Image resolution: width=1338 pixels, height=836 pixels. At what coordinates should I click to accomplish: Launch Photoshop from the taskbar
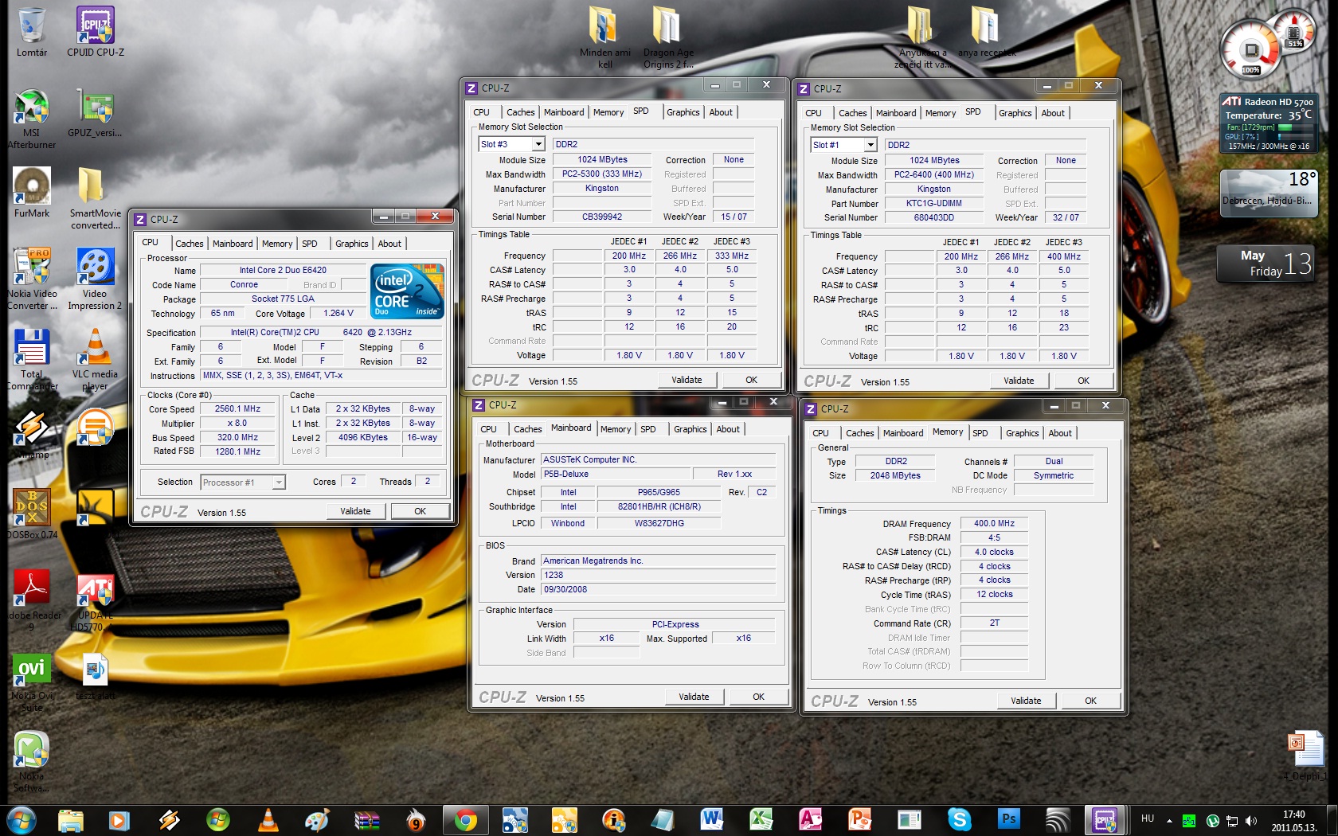tap(1008, 819)
